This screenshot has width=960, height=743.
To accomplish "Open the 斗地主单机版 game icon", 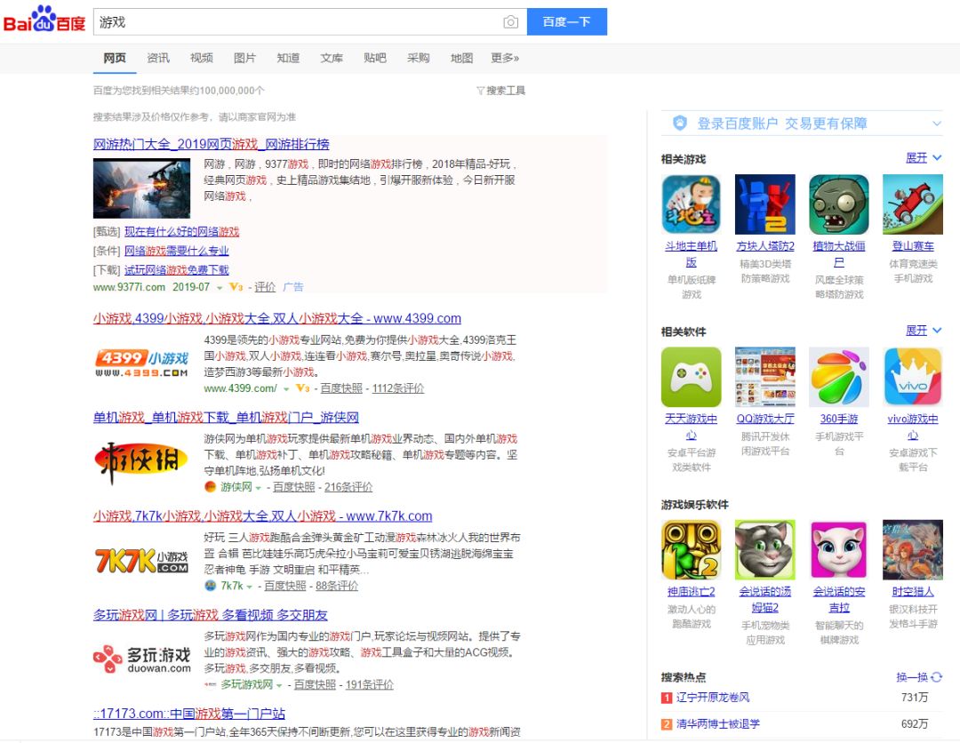I will tap(692, 204).
